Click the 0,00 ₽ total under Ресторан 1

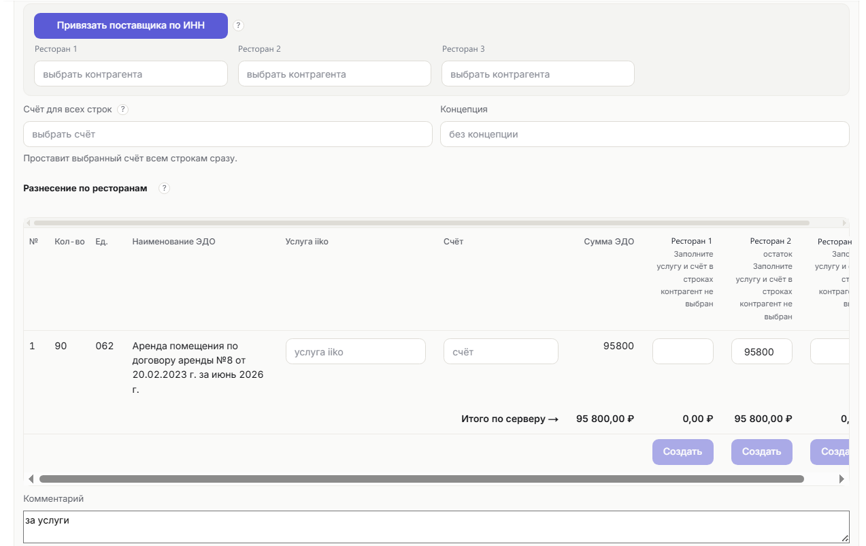coord(697,419)
